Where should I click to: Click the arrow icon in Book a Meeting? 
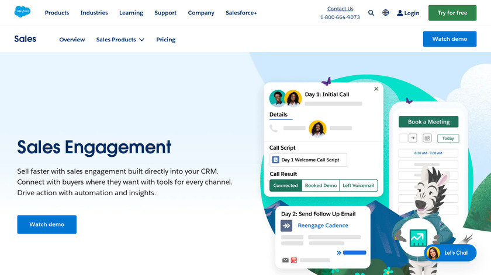click(413, 138)
